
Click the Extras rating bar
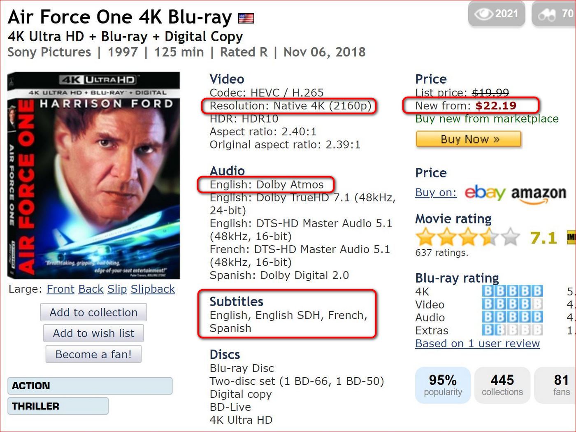click(512, 330)
